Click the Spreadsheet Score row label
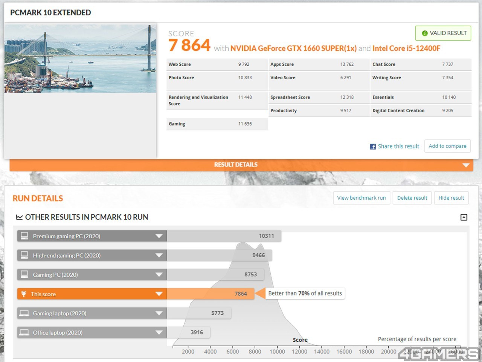Viewport: 482px width, 362px height. coord(290,97)
